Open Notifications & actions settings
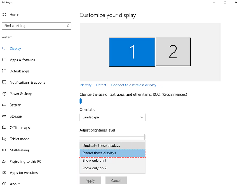The height and width of the screenshot is (185, 239). pyautogui.click(x=27, y=82)
